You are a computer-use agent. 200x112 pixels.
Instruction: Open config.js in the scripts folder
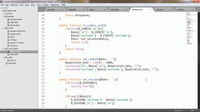click(x=13, y=40)
